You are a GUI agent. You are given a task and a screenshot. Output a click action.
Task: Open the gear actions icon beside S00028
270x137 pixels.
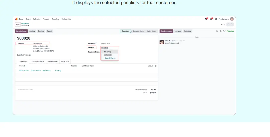[28, 25]
